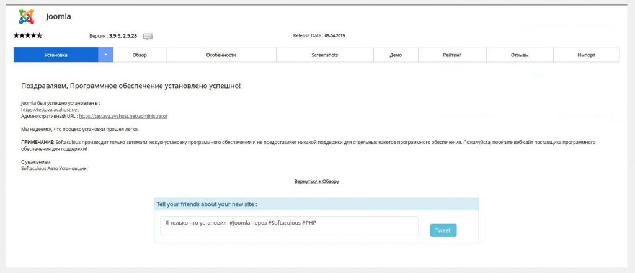This screenshot has width=635, height=273.
Task: Go to the Рейтинг tab
Action: pos(452,55)
